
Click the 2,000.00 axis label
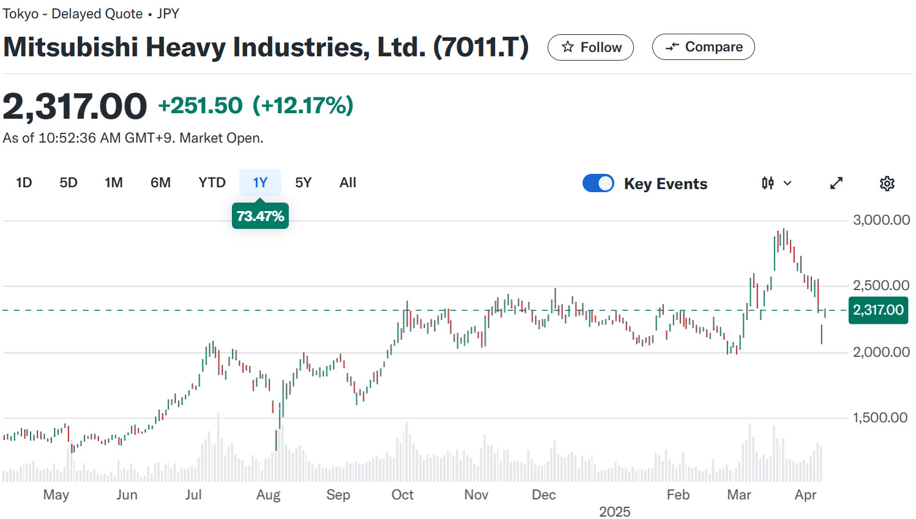[x=881, y=352]
